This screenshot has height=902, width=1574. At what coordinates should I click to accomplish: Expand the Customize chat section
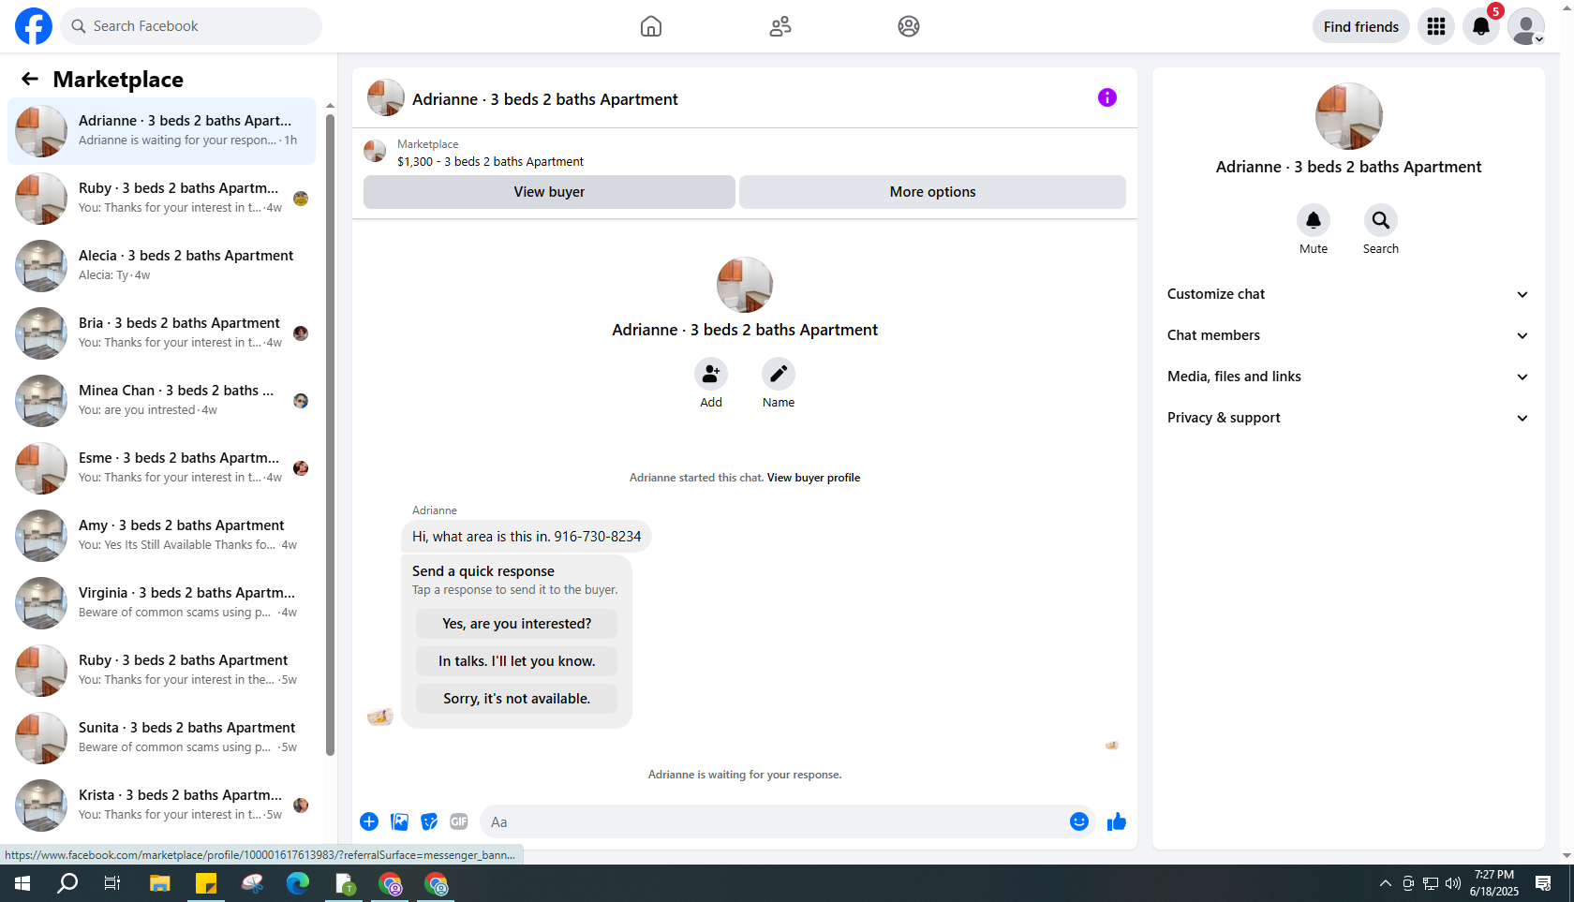[1348, 294]
